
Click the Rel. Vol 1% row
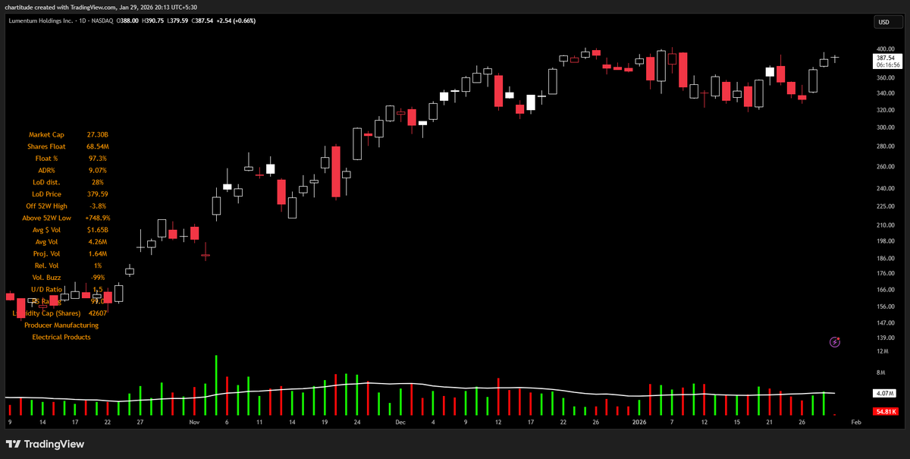coord(68,266)
